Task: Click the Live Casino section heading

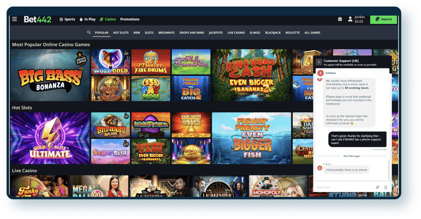Action: coord(24,171)
